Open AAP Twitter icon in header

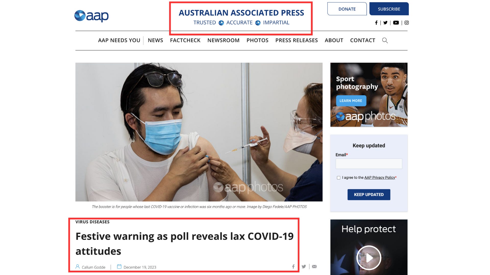385,23
